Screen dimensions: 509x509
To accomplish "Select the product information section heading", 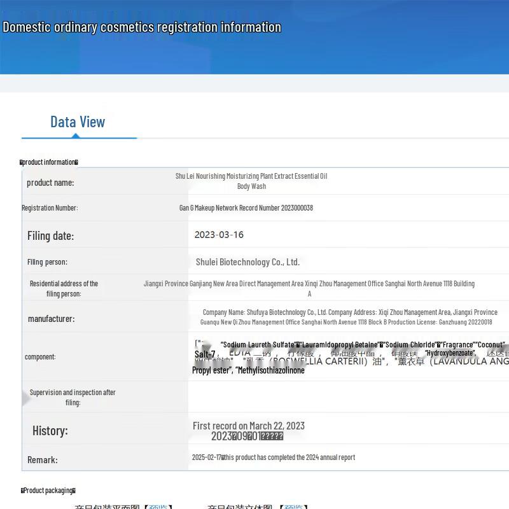I will click(49, 162).
